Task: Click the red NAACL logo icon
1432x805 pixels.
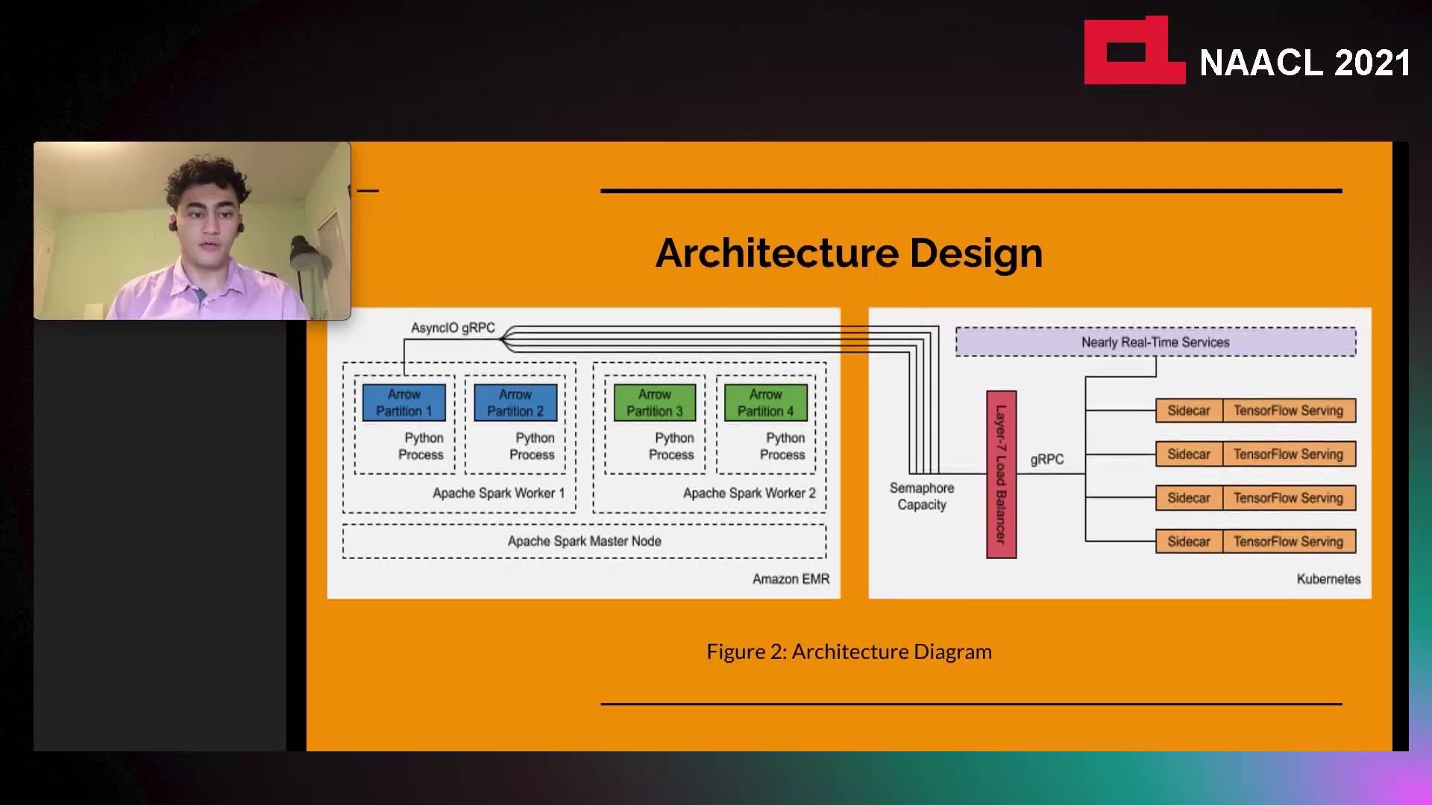Action: pyautogui.click(x=1133, y=52)
